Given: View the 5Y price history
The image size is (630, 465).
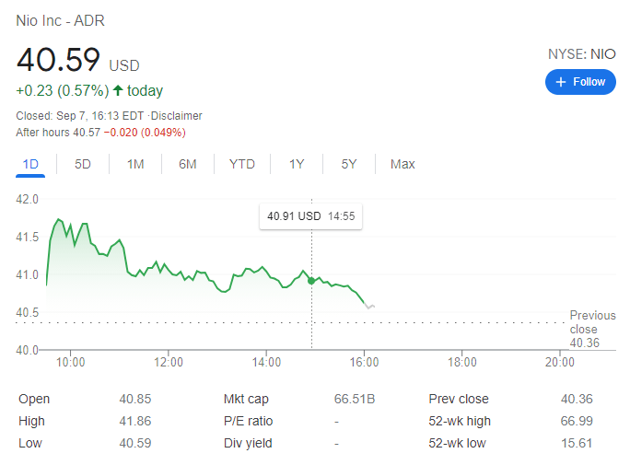Looking at the screenshot, I should (x=349, y=164).
